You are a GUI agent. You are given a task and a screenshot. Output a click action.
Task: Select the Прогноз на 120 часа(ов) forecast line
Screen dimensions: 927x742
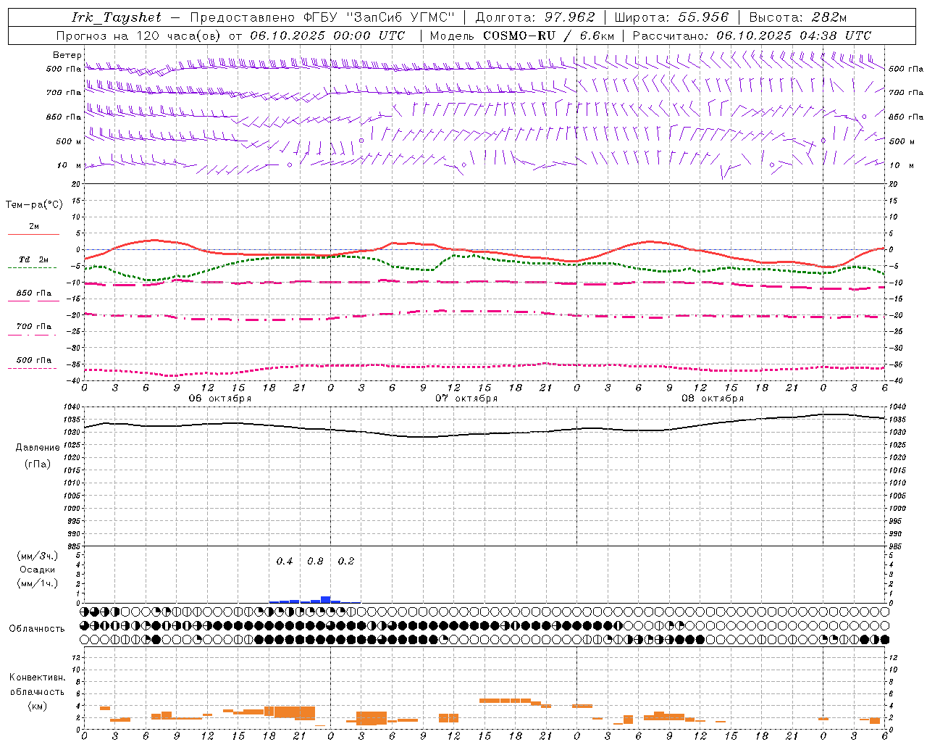(230, 36)
